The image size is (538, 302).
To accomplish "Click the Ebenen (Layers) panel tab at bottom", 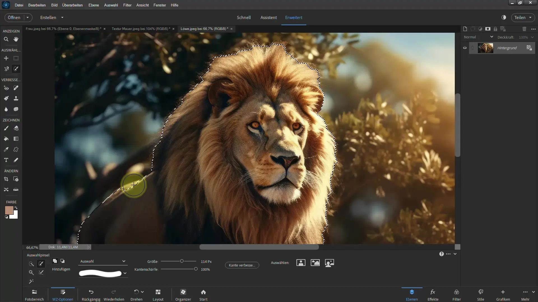I will point(411,295).
